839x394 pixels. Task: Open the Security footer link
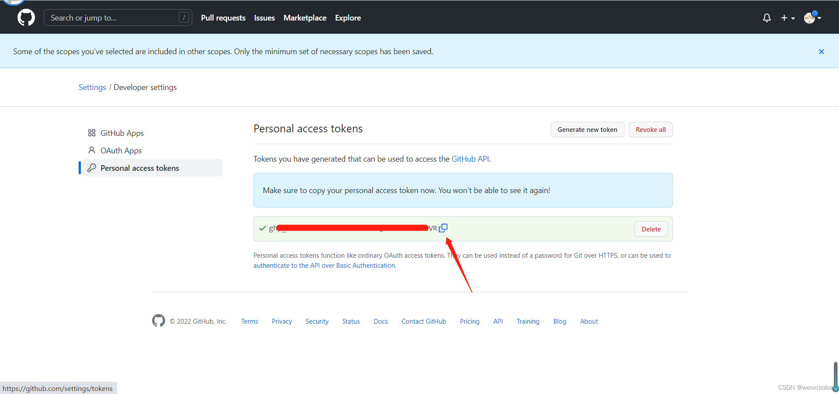tap(317, 321)
